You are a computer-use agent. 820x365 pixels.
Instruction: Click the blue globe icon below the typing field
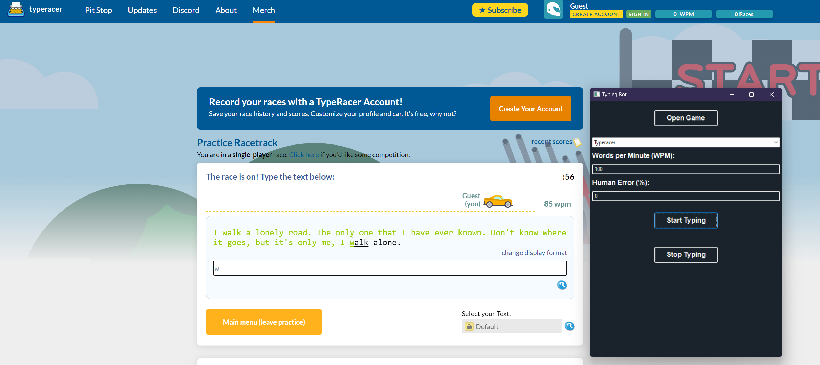click(x=562, y=285)
